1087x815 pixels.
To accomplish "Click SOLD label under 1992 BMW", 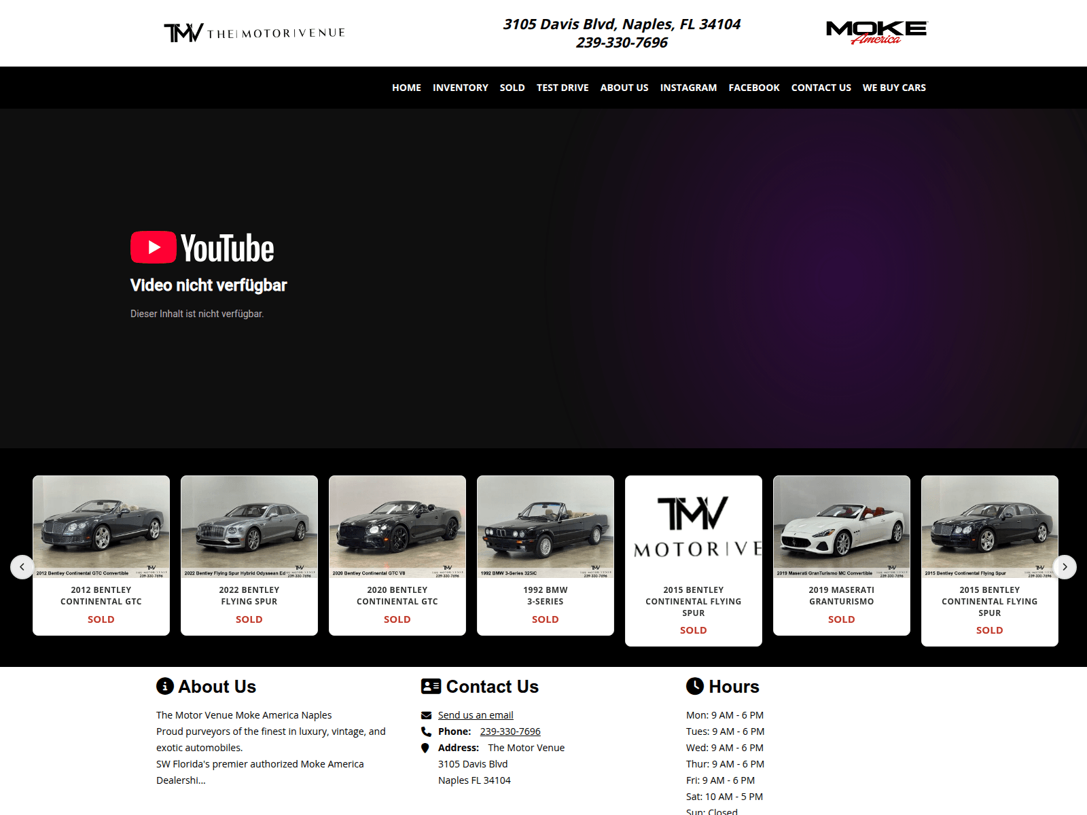I will pyautogui.click(x=546, y=619).
